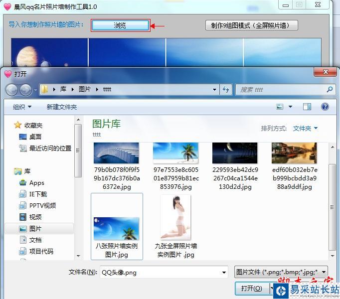Viewport: 340px width, 299px height.
Task: Open the 组织 menu
Action: [22, 107]
